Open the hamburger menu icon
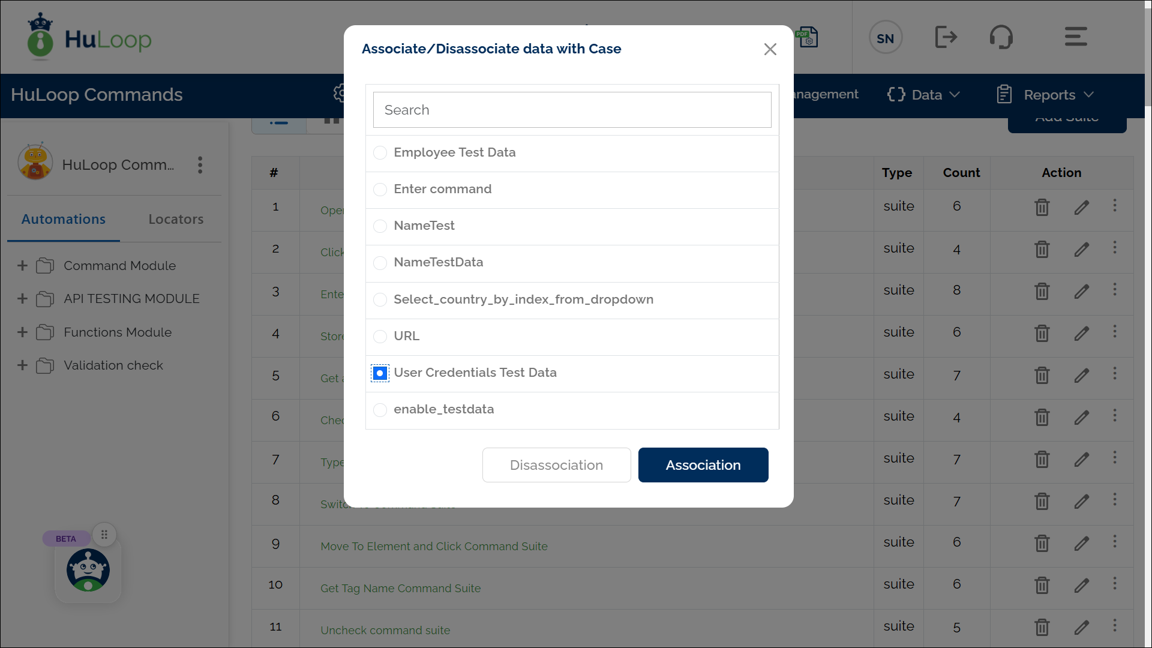 [x=1075, y=37]
